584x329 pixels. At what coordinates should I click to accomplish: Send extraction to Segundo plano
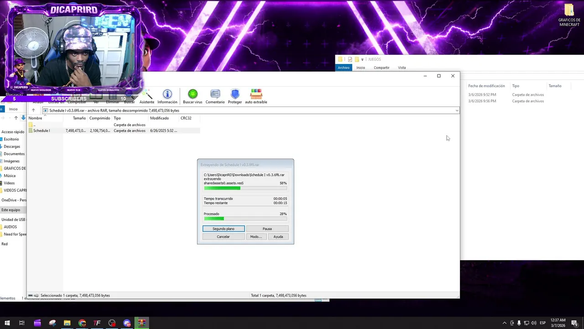click(224, 228)
